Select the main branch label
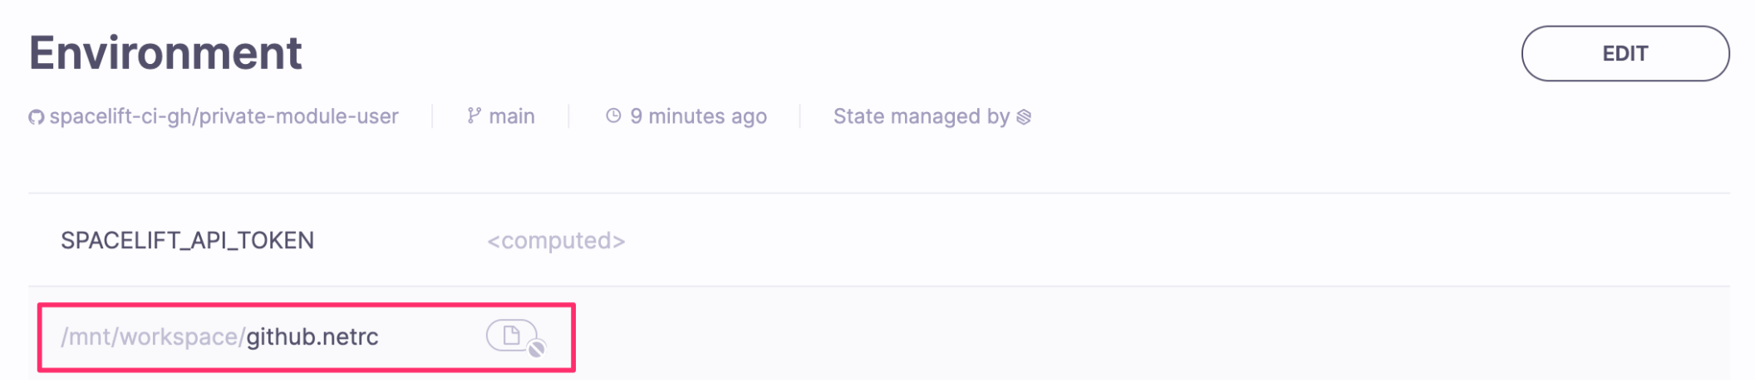 point(512,117)
